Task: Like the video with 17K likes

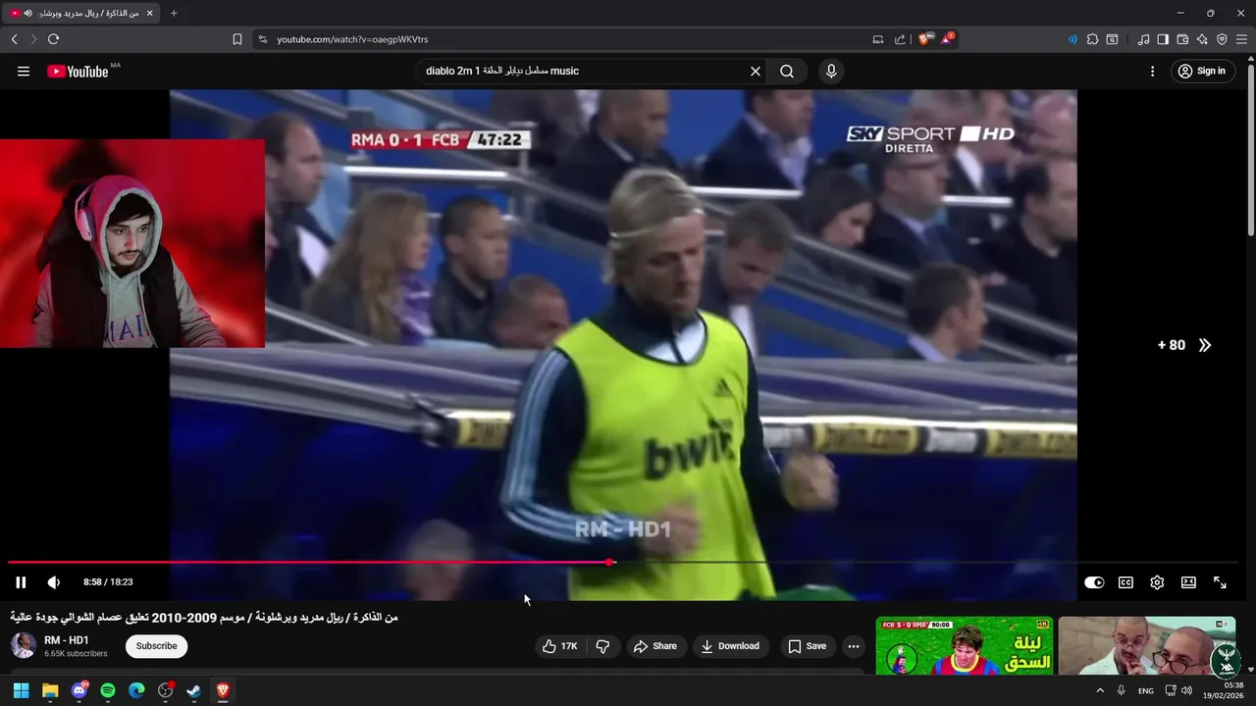Action: click(560, 646)
